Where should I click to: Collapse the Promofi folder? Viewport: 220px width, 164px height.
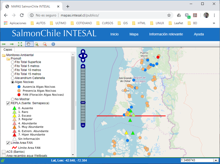coord(8,59)
